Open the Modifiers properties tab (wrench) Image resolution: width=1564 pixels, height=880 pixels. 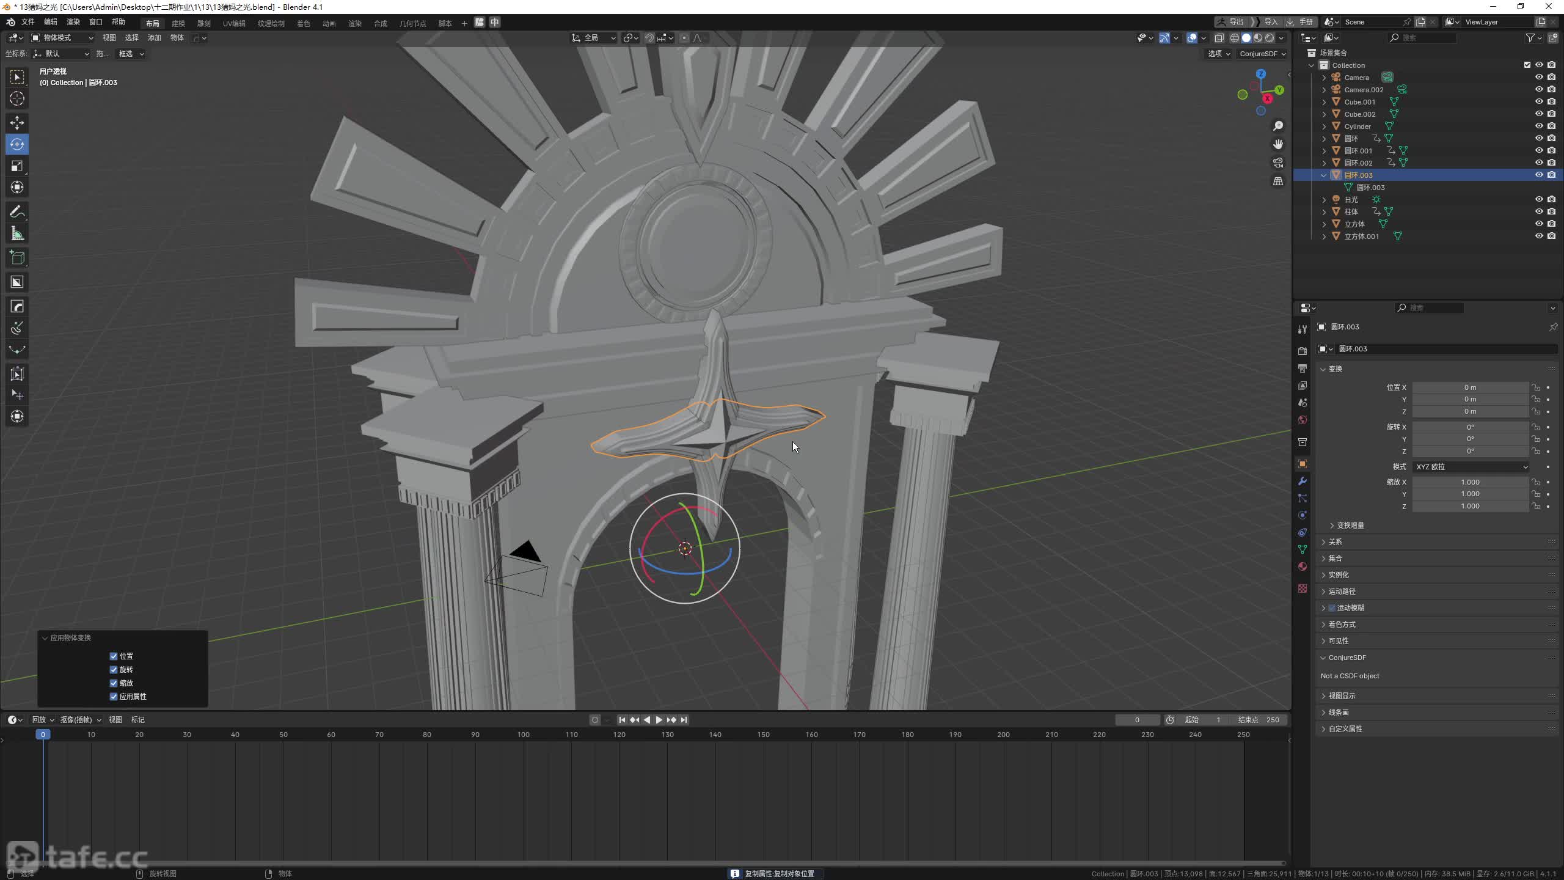point(1303,481)
